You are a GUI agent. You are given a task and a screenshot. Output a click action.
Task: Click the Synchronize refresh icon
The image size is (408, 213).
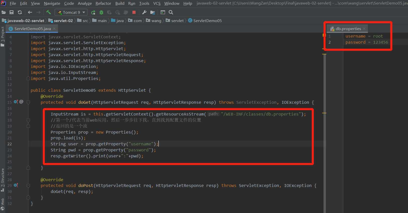(20, 12)
